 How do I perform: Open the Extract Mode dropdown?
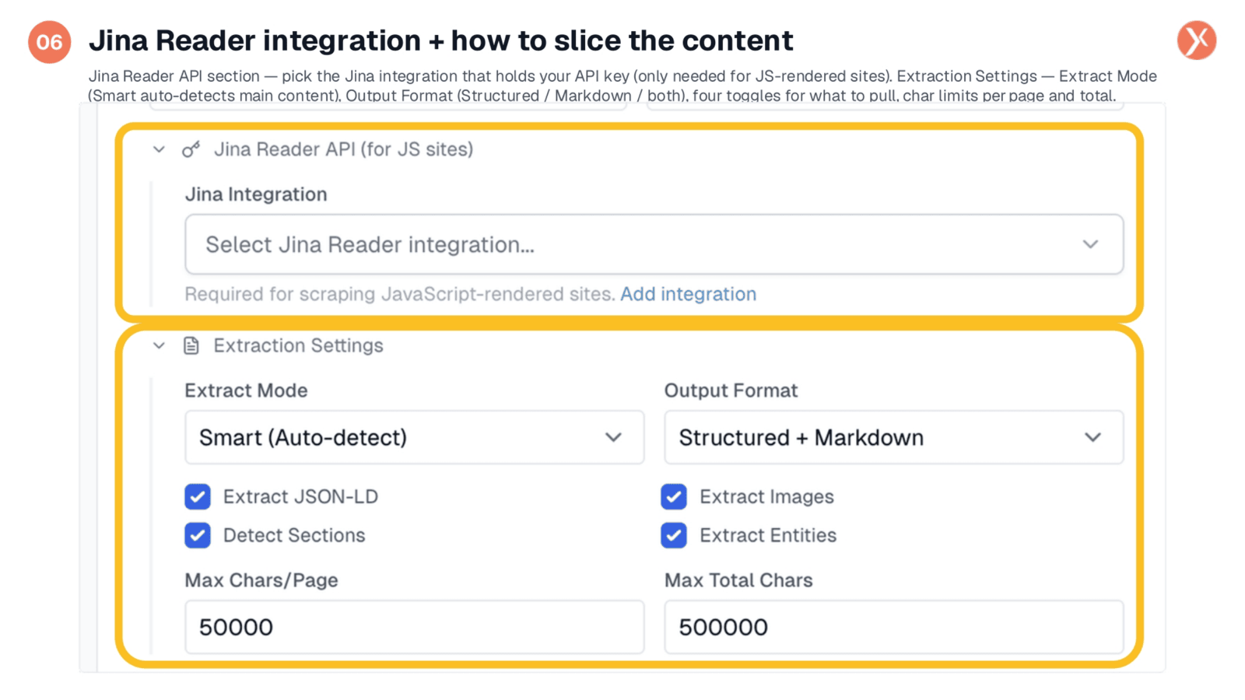click(414, 437)
